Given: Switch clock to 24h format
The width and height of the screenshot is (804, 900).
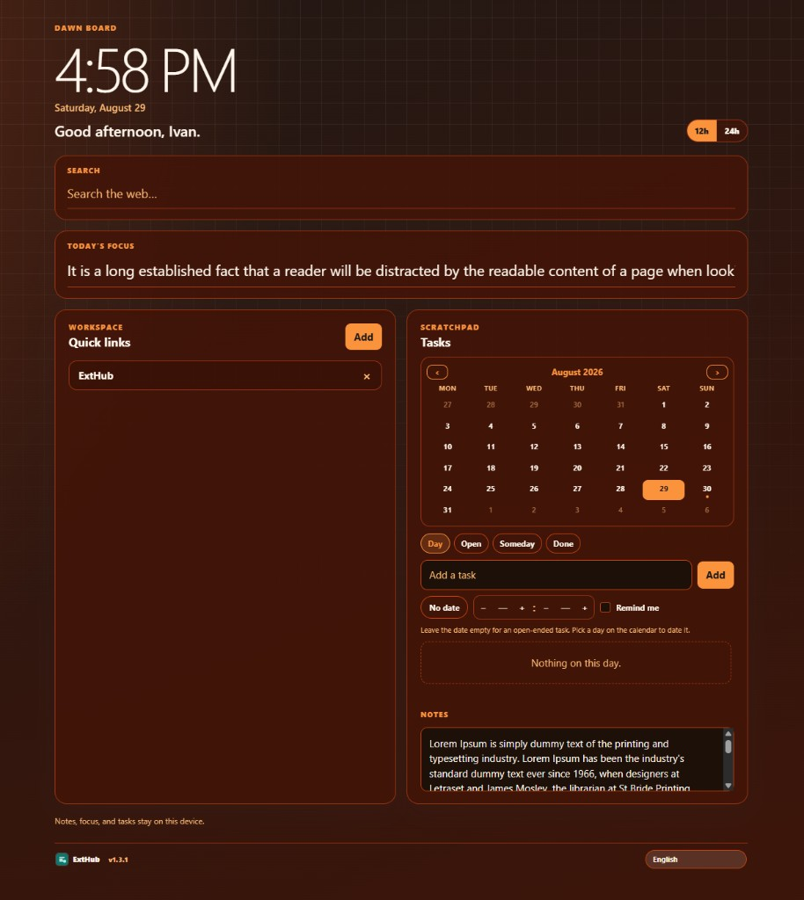Looking at the screenshot, I should [732, 131].
